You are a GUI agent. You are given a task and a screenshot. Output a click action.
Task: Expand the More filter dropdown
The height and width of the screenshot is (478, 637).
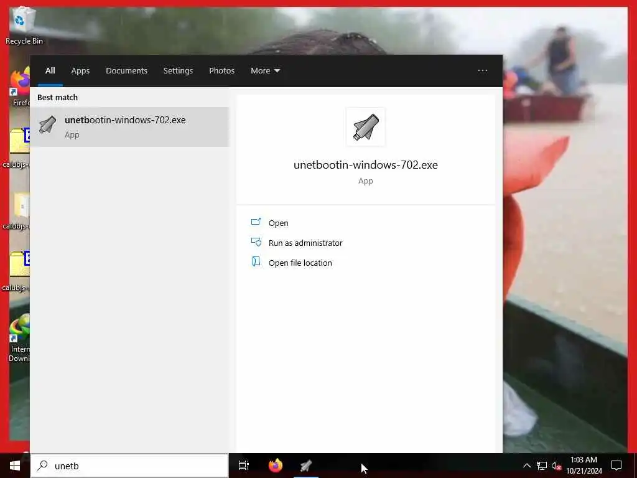[265, 71]
